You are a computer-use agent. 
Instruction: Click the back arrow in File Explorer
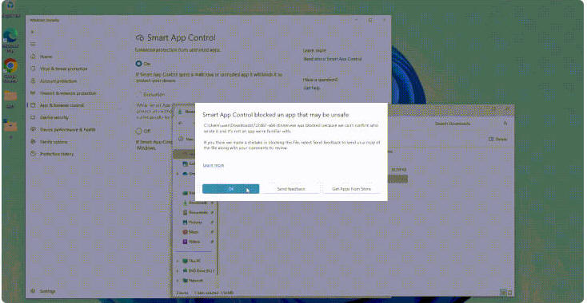pyautogui.click(x=181, y=123)
